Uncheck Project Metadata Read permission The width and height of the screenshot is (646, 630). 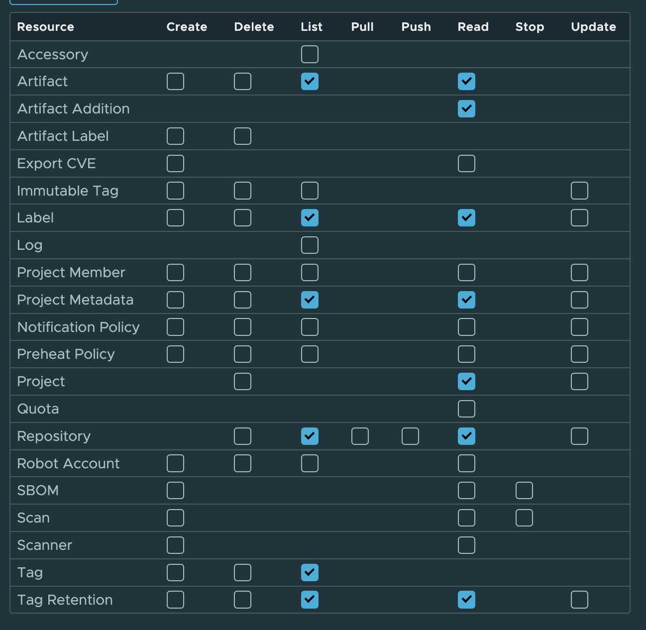tap(466, 300)
